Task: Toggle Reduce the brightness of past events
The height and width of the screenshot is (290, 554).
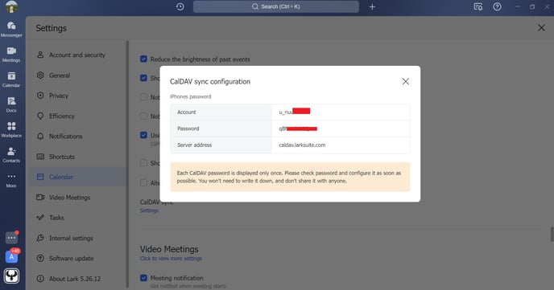Action: (x=143, y=59)
